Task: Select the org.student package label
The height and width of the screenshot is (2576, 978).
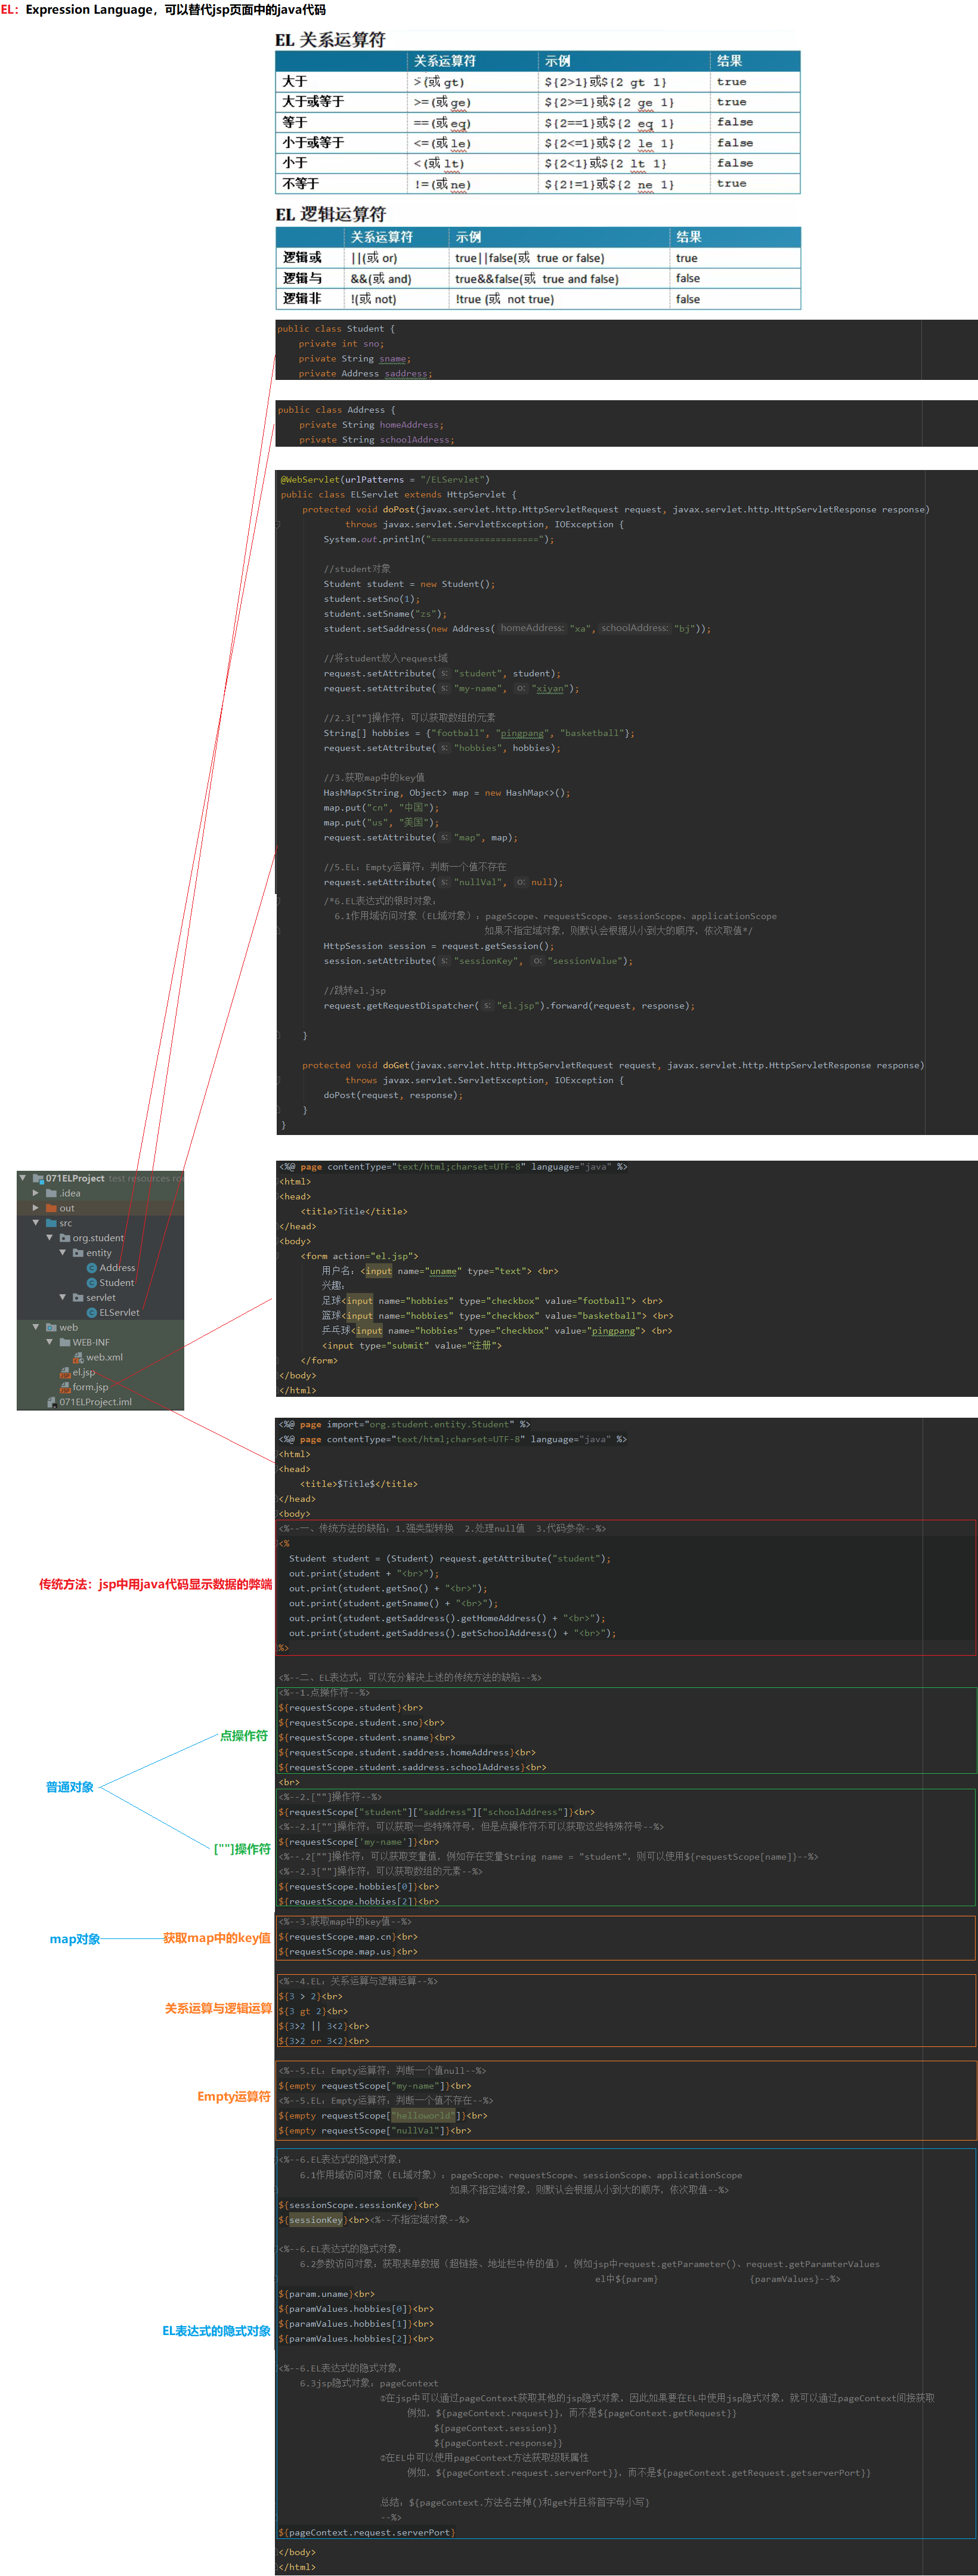Action: (x=98, y=1238)
